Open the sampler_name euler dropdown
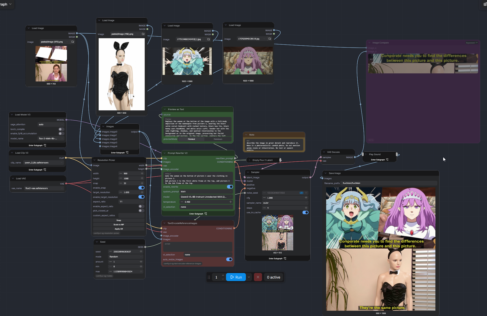This screenshot has width=487, height=316. pos(285,203)
